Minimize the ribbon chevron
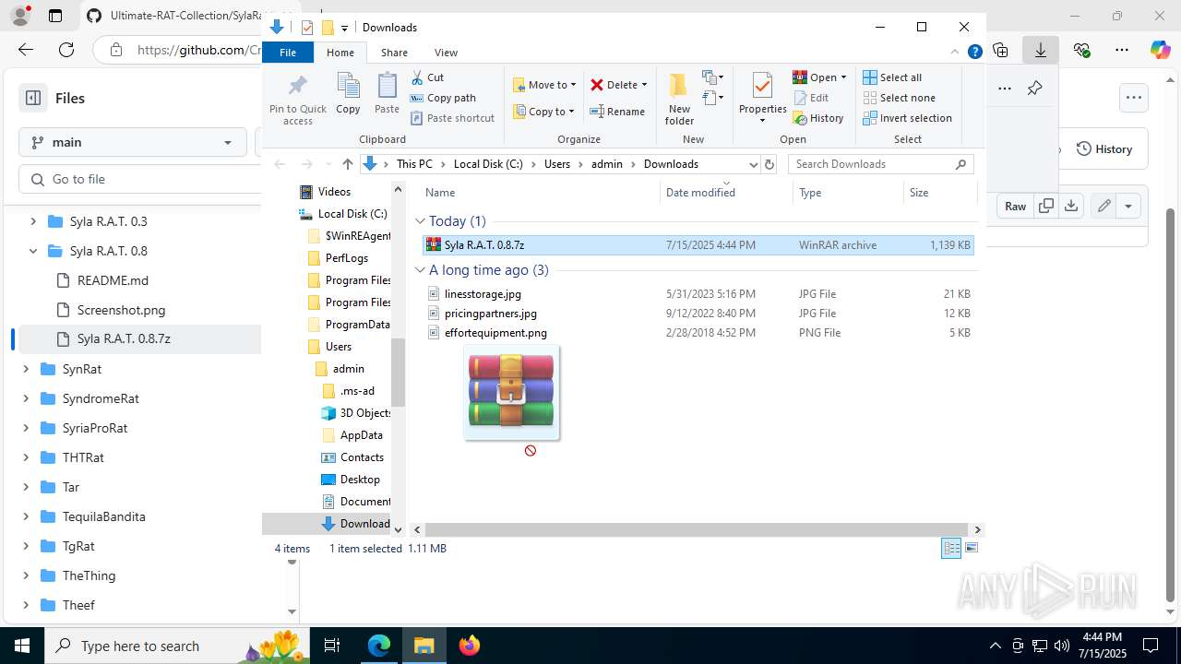Image resolution: width=1181 pixels, height=664 pixels. coord(956,53)
